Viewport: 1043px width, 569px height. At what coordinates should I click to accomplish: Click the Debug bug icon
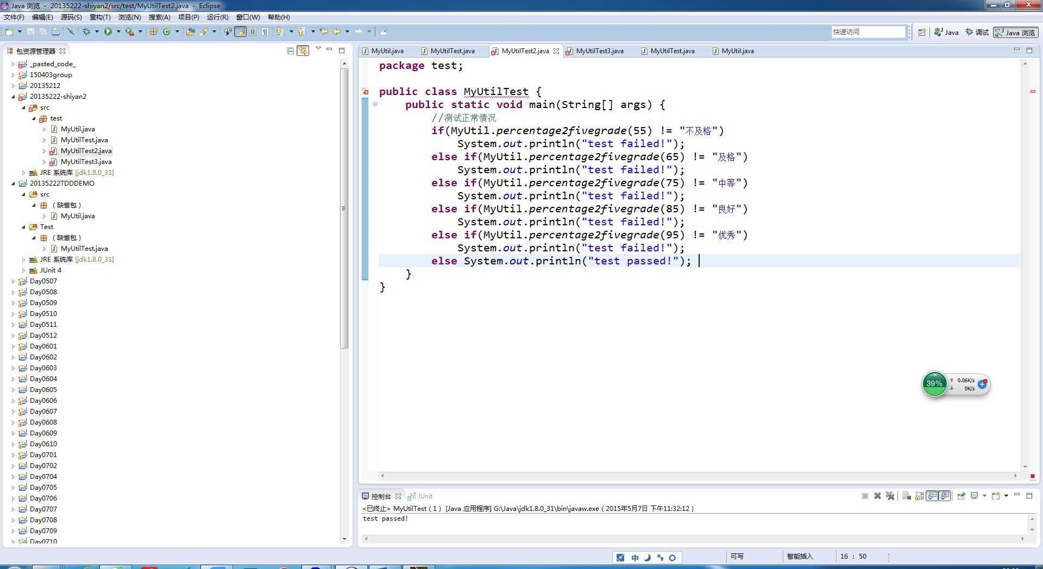tap(86, 32)
